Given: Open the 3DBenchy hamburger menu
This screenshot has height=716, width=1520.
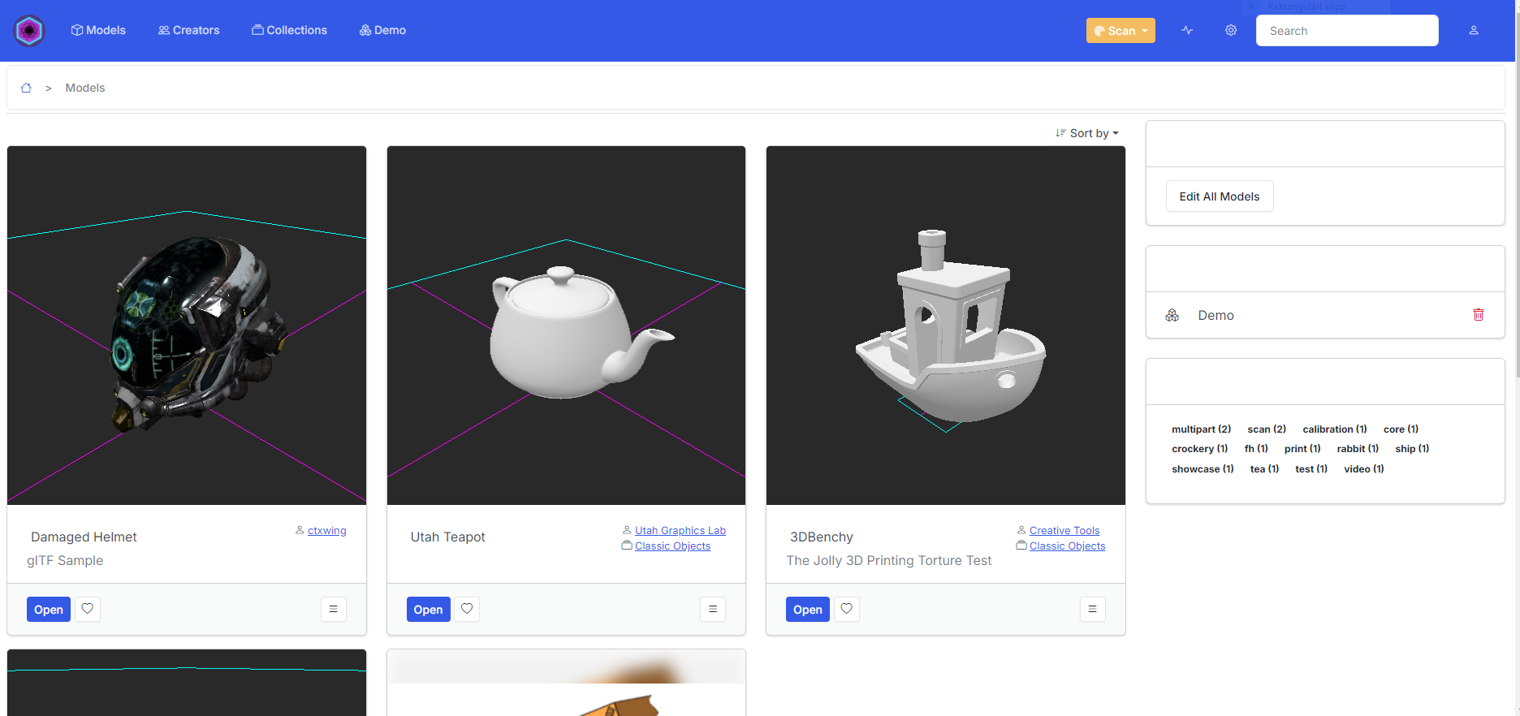Looking at the screenshot, I should [1092, 609].
